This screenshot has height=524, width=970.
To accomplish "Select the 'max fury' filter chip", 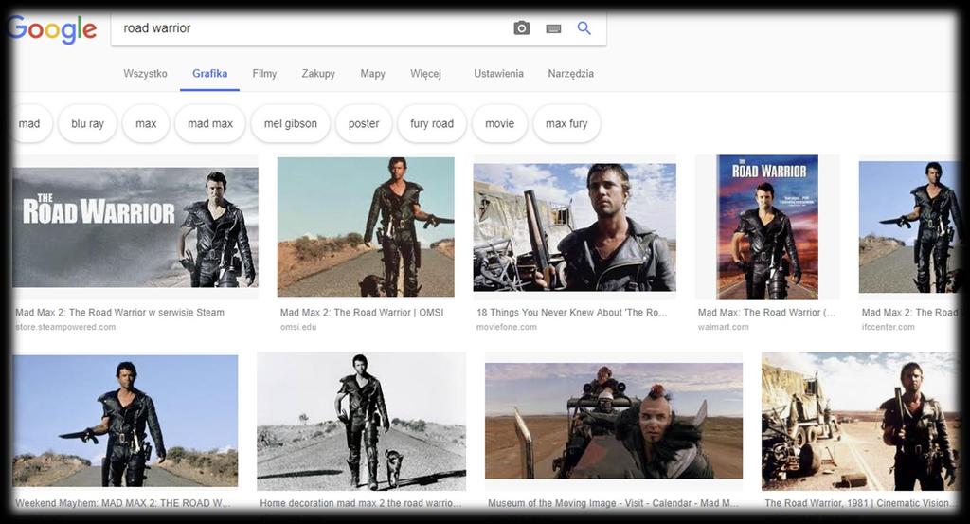I will (x=566, y=124).
